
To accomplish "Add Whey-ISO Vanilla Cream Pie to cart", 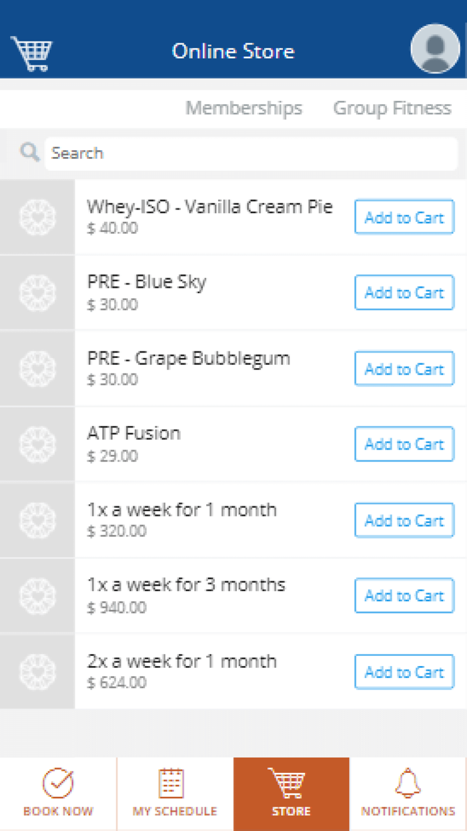I will [404, 217].
